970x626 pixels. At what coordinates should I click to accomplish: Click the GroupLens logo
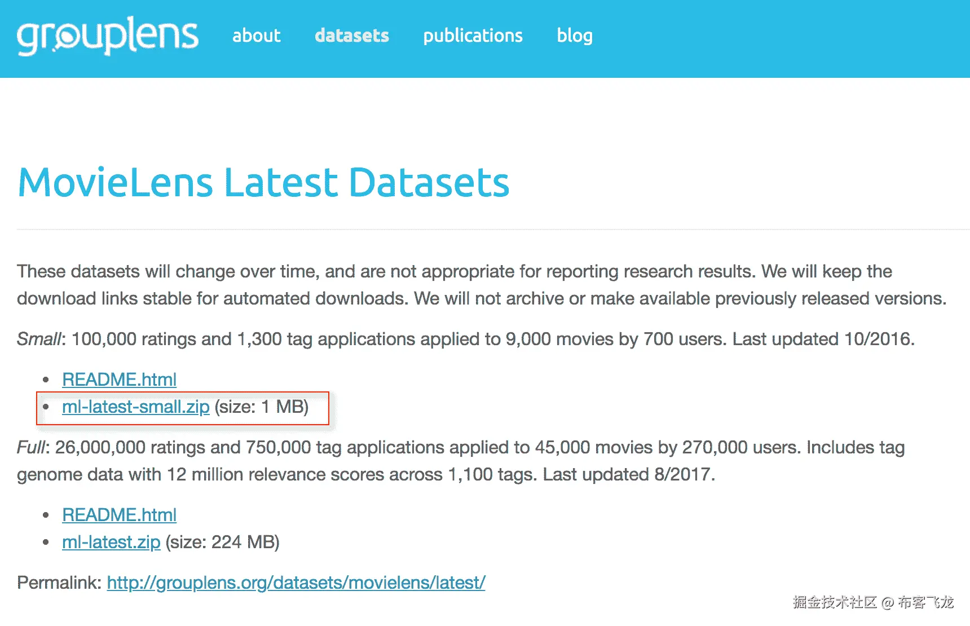pyautogui.click(x=107, y=36)
